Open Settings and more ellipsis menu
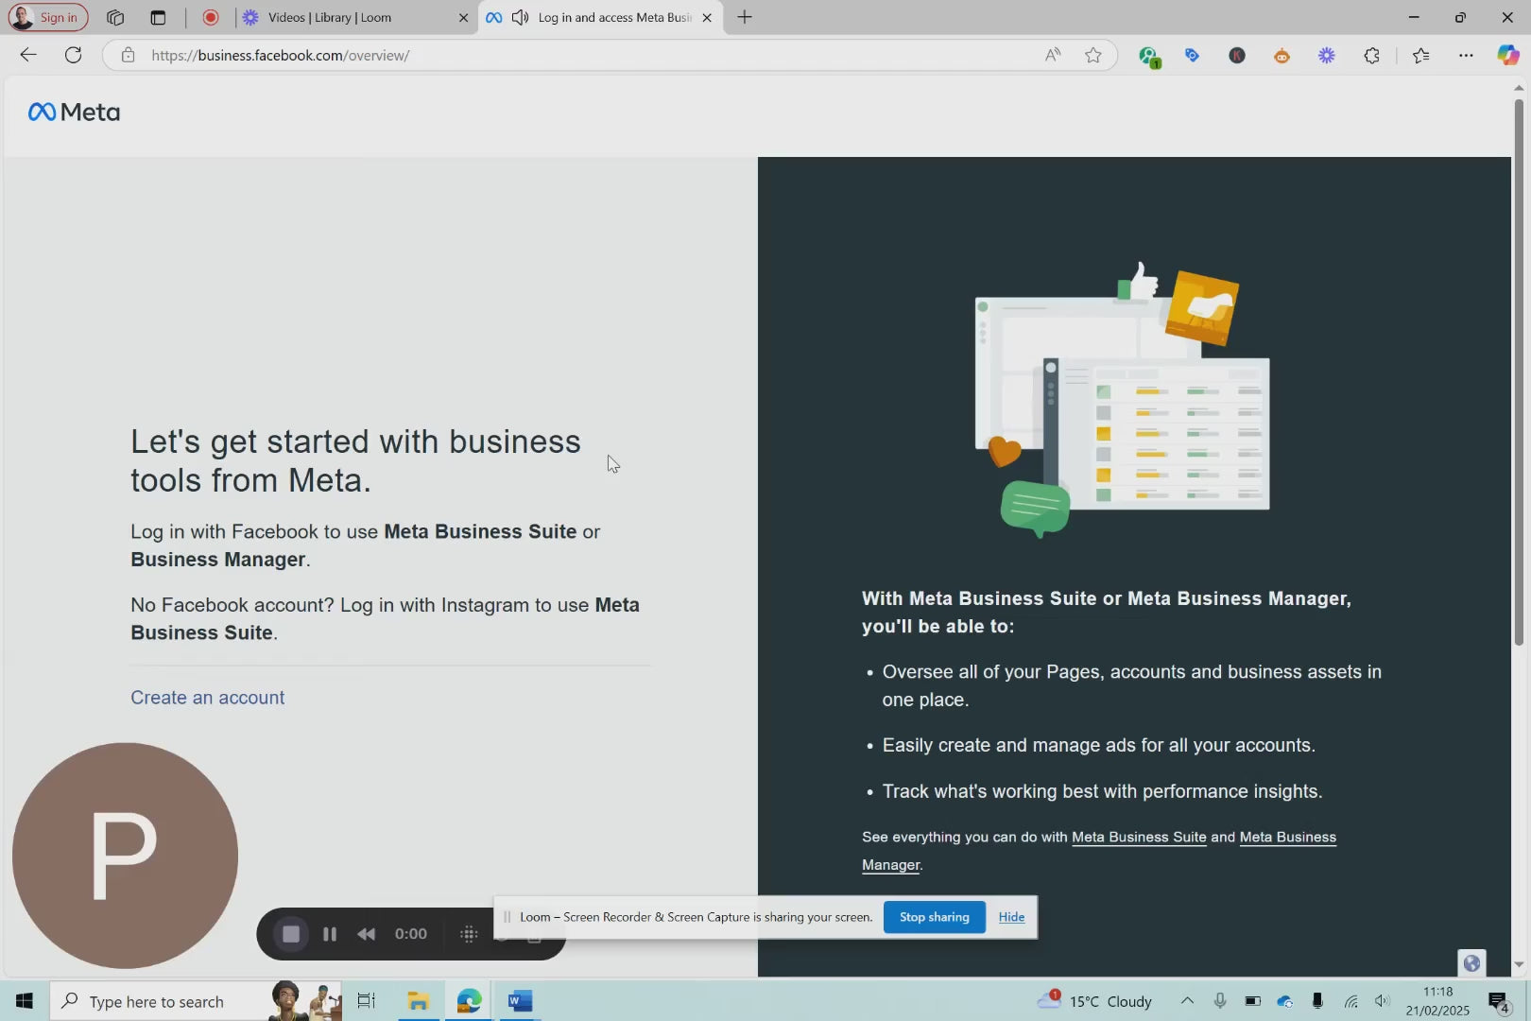Viewport: 1531px width, 1021px height. (1466, 55)
